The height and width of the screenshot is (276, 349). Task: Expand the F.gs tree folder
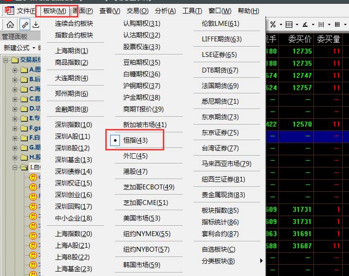[15, 129]
